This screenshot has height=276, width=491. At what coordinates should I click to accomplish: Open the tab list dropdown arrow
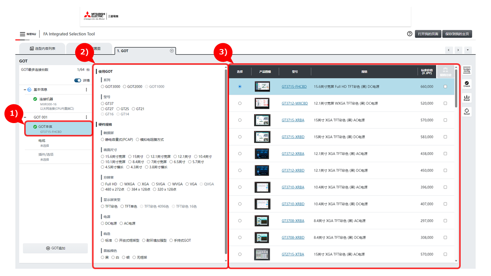point(468,50)
